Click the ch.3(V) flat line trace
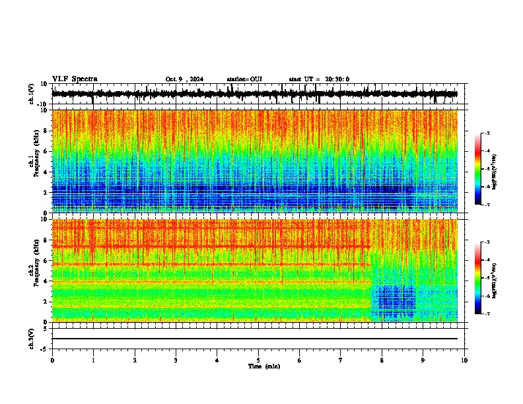Viewport: 523px width, 404px height. click(x=255, y=339)
